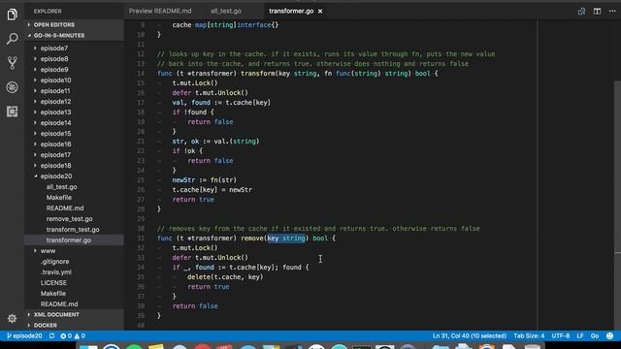Click the synchronize changes icon in status bar
Image resolution: width=621 pixels, height=349 pixels.
pyautogui.click(x=51, y=336)
